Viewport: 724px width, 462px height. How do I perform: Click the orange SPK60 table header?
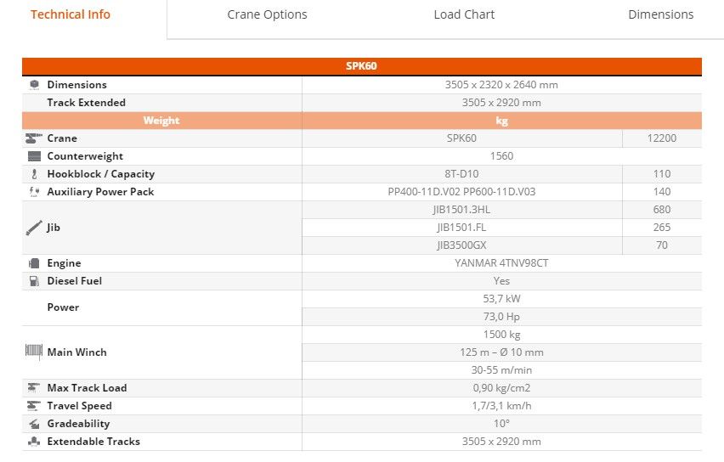[361, 66]
